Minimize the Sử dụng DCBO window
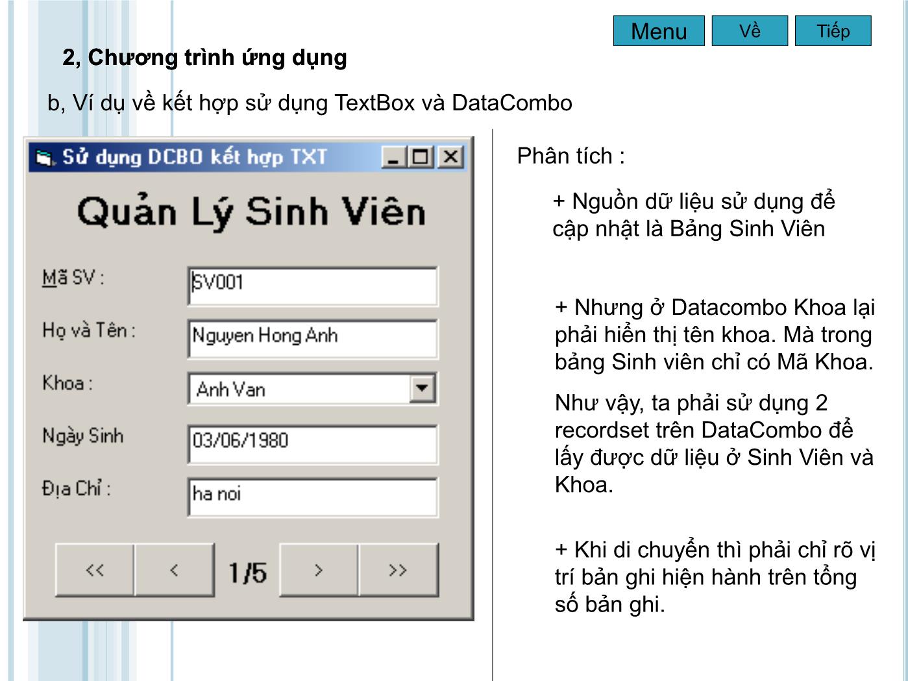Image resolution: width=908 pixels, height=681 pixels. click(x=395, y=157)
